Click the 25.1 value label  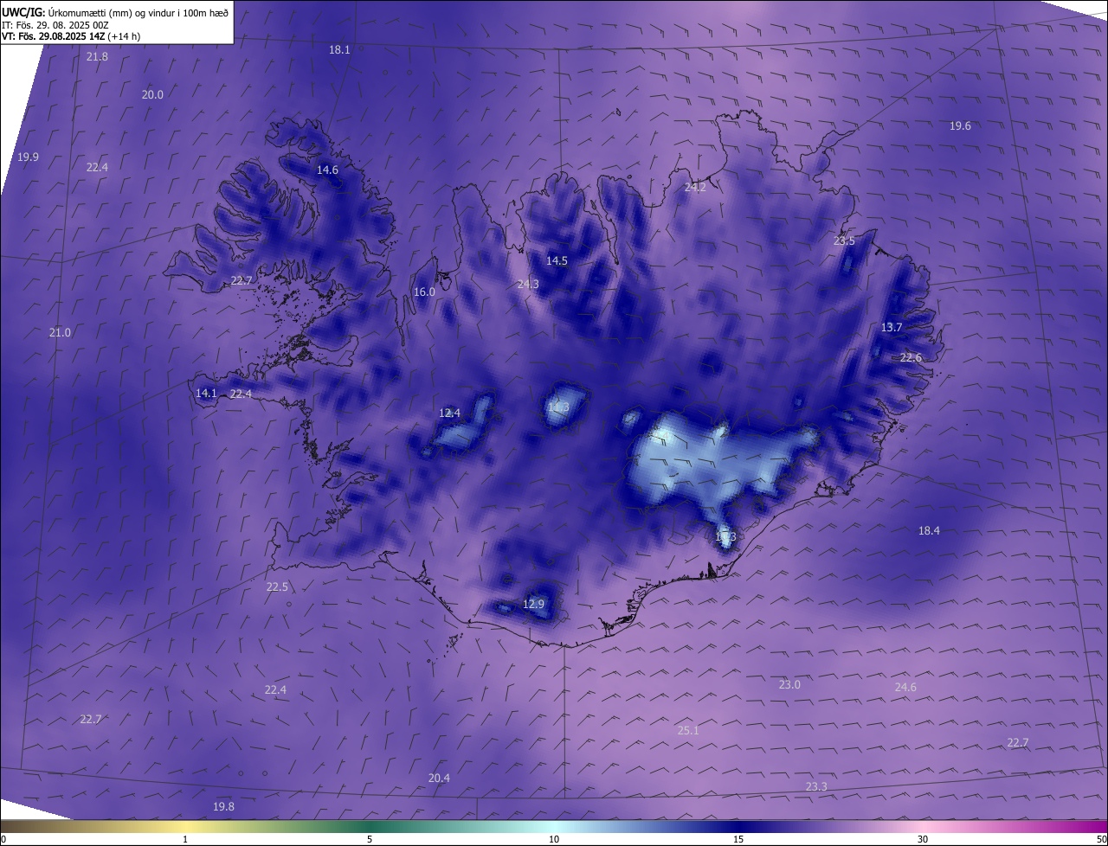(x=688, y=730)
